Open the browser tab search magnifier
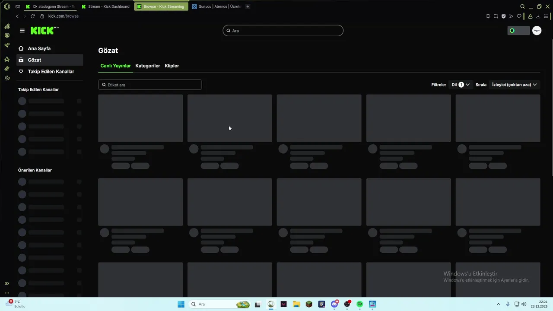The width and height of the screenshot is (553, 311). tap(522, 6)
